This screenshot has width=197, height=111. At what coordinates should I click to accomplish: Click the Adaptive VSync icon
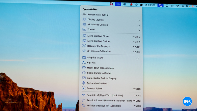[84, 57]
